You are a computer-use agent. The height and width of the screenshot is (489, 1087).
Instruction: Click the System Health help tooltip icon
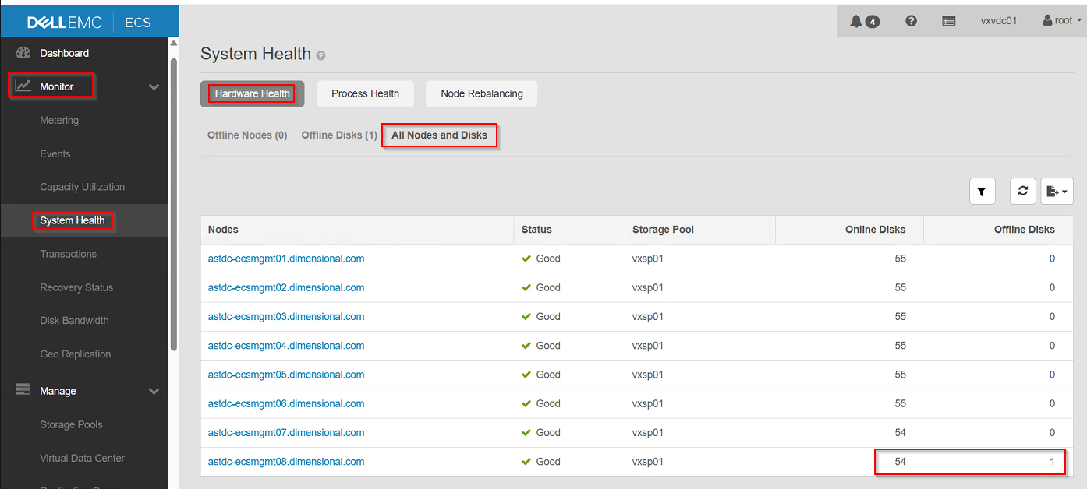(321, 56)
